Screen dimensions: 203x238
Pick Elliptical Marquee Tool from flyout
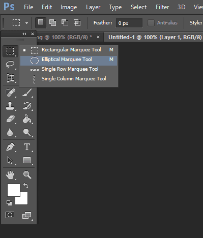pos(69,61)
